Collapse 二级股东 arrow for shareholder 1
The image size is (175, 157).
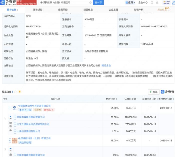[x=10, y=117]
